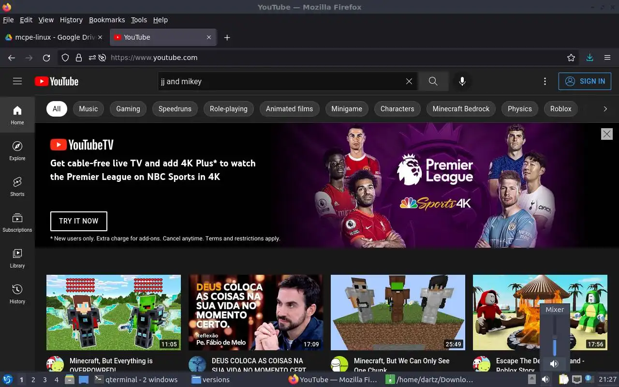619x387 pixels.
Task: Open the permissions icon in address bar
Action: coord(92,58)
